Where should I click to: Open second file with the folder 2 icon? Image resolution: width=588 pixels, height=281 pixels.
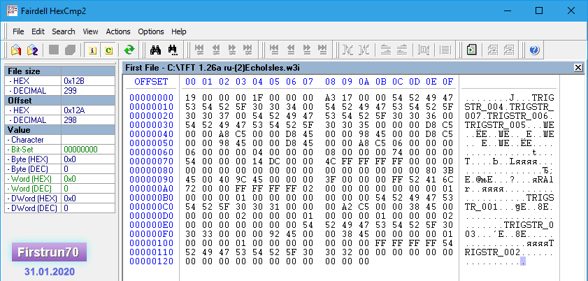point(32,50)
